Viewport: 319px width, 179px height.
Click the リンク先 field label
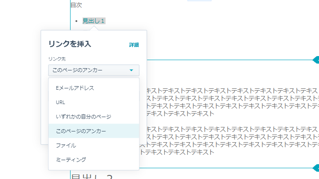click(x=57, y=59)
